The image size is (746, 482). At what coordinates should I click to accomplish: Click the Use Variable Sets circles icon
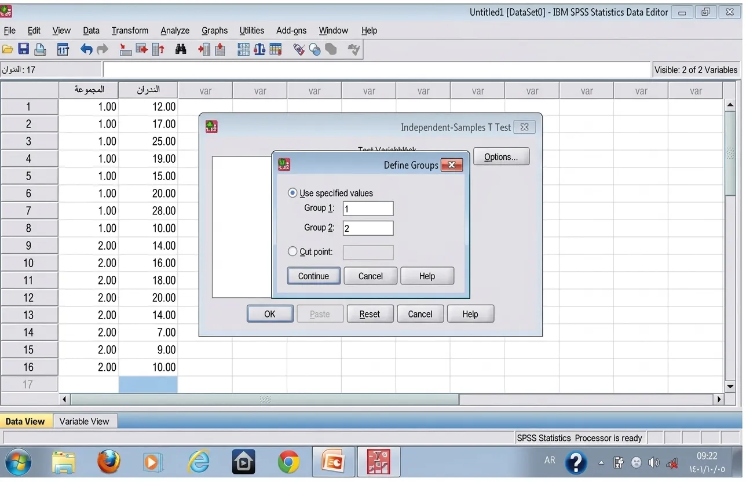tap(315, 50)
